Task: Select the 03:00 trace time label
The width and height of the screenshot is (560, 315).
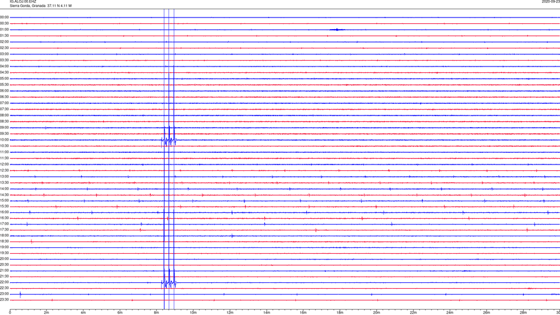Action: (5, 54)
